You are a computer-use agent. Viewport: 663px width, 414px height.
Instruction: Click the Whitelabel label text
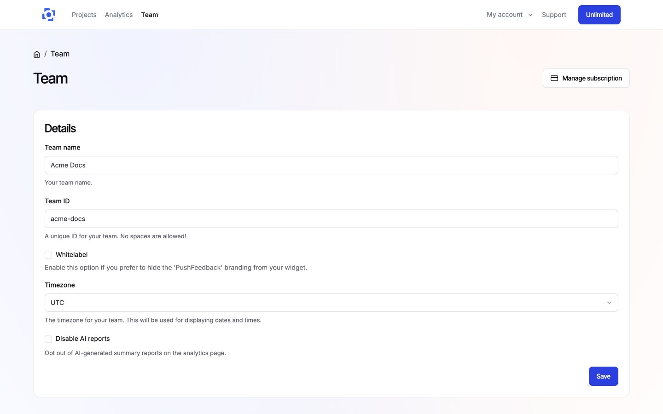click(x=71, y=255)
